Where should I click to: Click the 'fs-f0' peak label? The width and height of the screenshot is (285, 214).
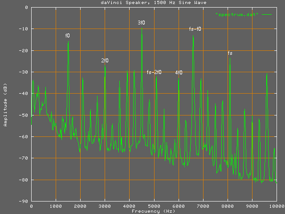pyautogui.click(x=195, y=29)
